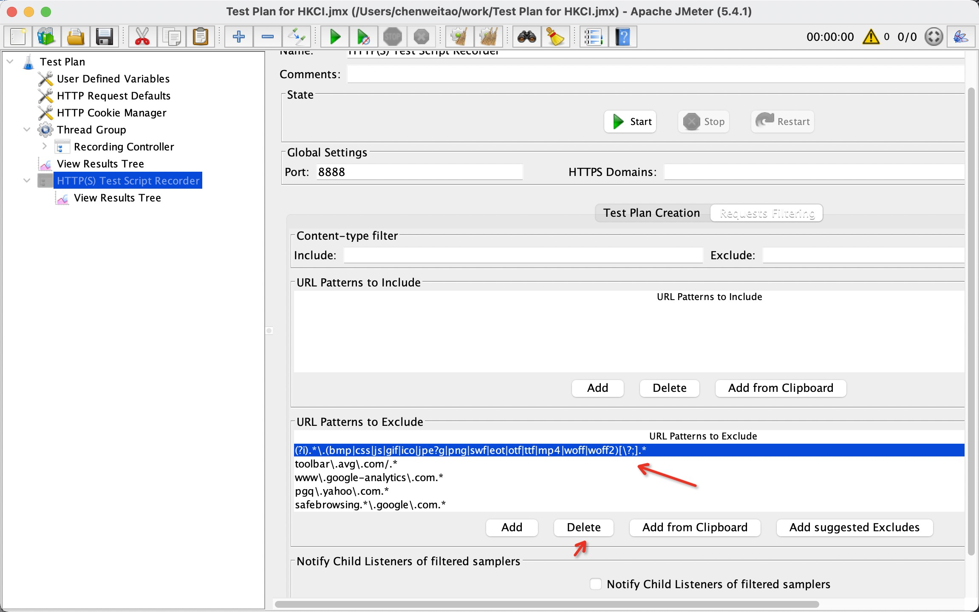
Task: Save the test plan with floppy icon
Action: pos(104,37)
